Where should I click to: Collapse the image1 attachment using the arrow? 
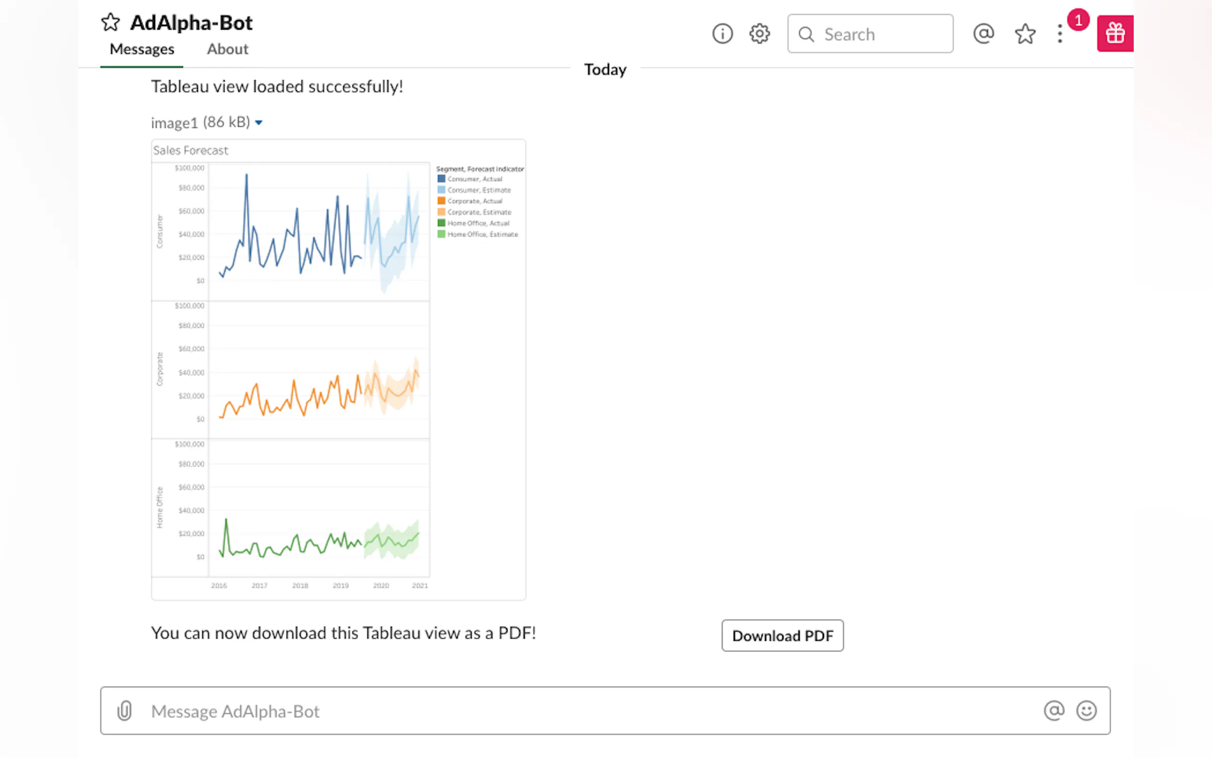pyautogui.click(x=259, y=122)
